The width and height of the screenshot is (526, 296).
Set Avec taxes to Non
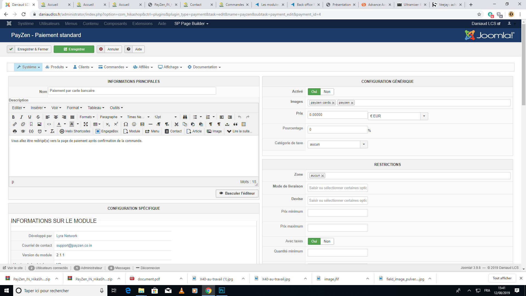pos(327,241)
